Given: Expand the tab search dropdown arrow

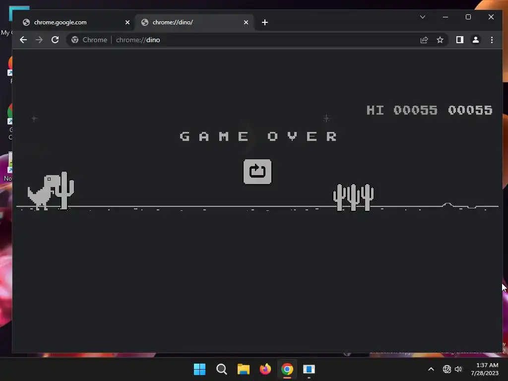Looking at the screenshot, I should [423, 17].
